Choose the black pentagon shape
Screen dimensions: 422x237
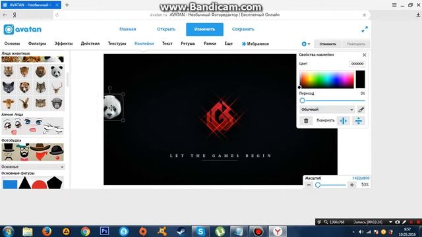55,183
